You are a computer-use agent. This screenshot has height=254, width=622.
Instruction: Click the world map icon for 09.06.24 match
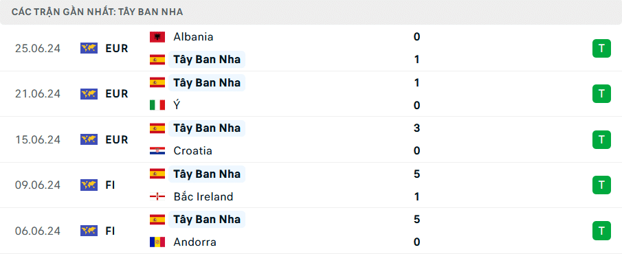[x=89, y=185]
